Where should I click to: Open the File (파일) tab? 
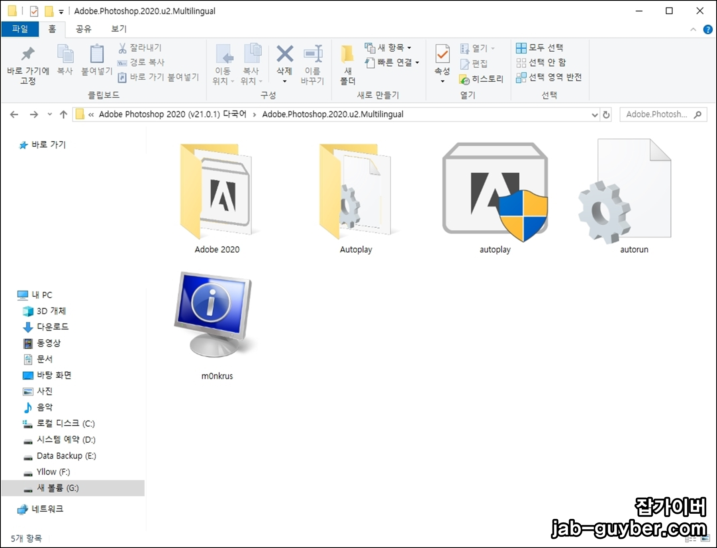pos(20,29)
